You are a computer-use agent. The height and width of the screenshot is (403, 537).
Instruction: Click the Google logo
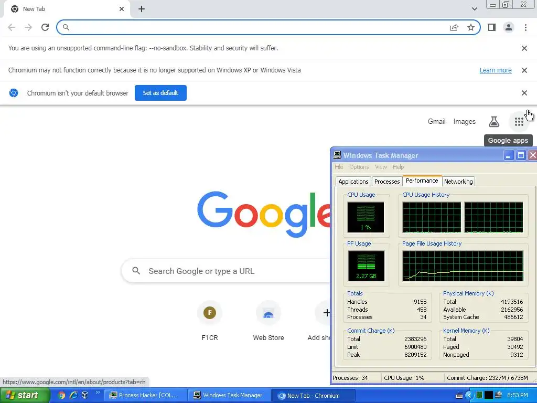click(x=264, y=214)
